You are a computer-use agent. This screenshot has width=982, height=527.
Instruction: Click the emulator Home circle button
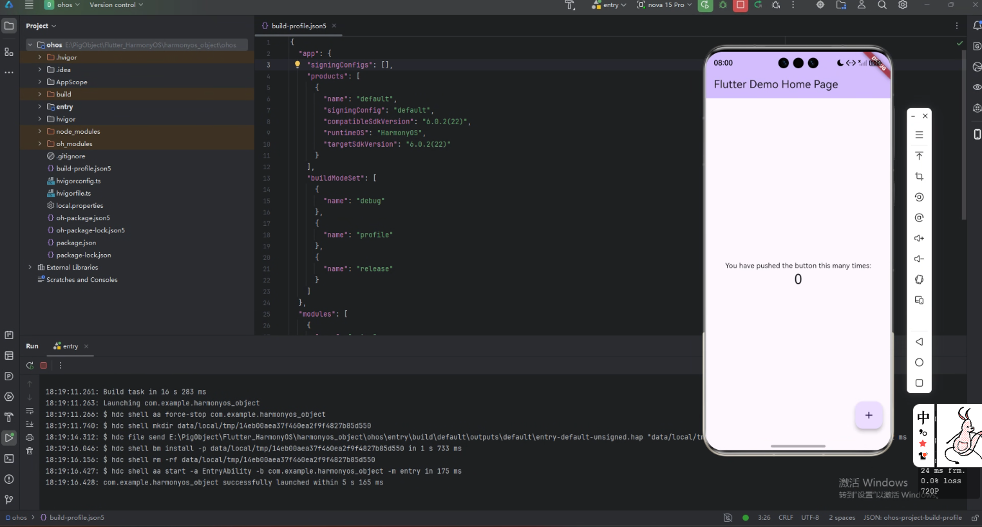click(919, 362)
